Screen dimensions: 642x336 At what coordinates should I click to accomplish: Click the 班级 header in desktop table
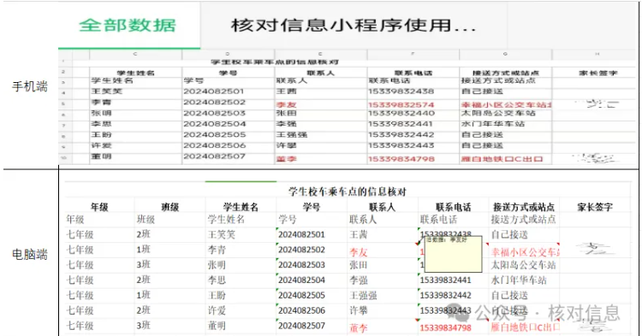[170, 207]
